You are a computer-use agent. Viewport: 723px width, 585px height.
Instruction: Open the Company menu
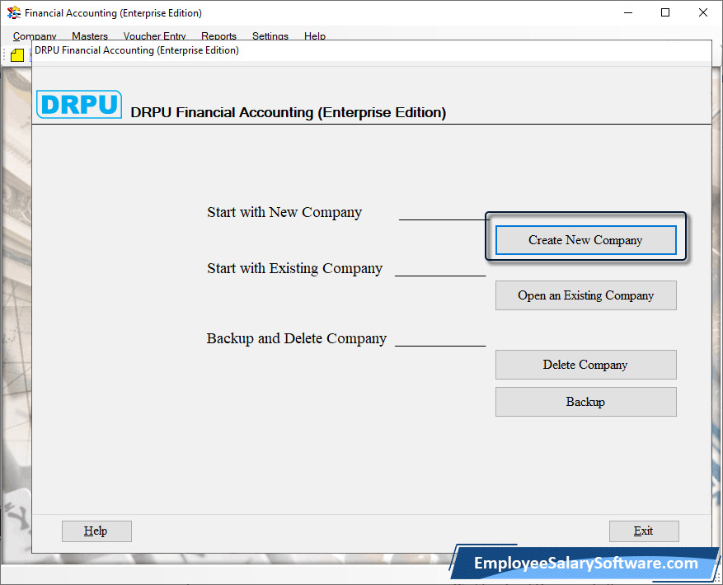(35, 36)
